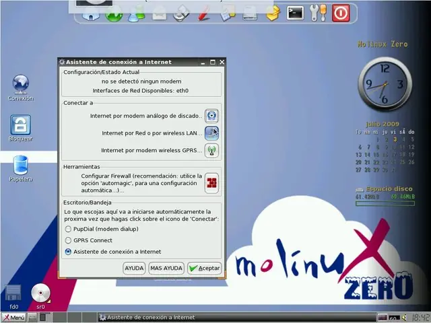Open the Papelera trash icon
The image size is (431, 323).
pyautogui.click(x=21, y=168)
